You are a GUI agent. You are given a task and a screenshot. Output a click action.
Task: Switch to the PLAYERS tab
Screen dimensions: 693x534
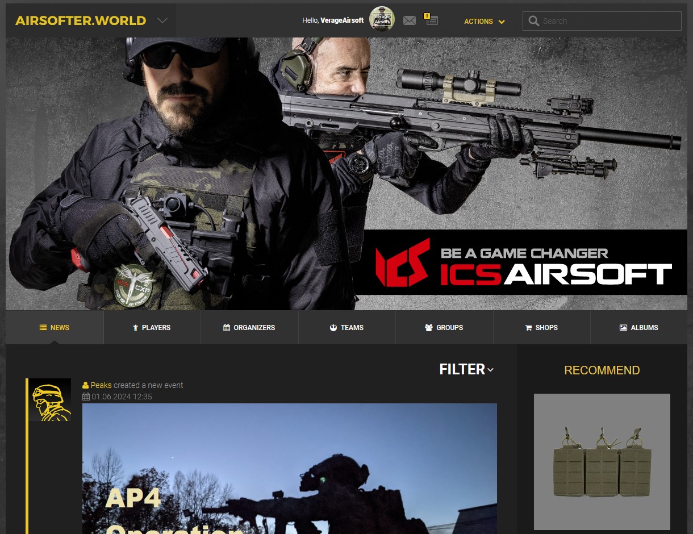coord(152,328)
